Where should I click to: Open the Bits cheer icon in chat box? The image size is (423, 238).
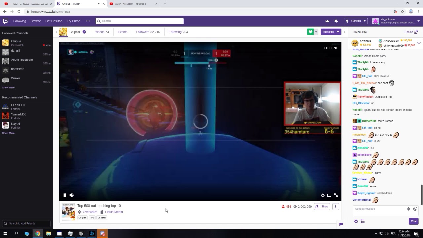tap(408, 209)
